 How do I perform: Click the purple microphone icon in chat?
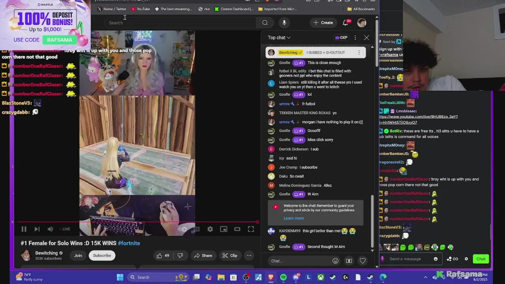click(382, 259)
